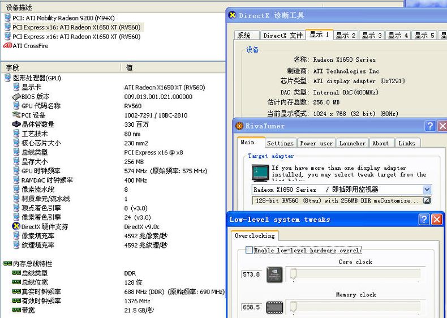Viewport: 447px width, 318px height.
Task: Select the ATI CrossFire entry
Action: [30, 46]
